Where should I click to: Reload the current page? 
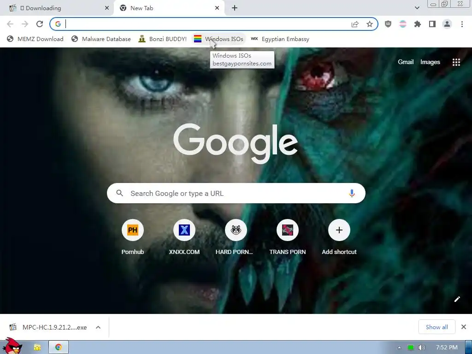click(x=40, y=24)
